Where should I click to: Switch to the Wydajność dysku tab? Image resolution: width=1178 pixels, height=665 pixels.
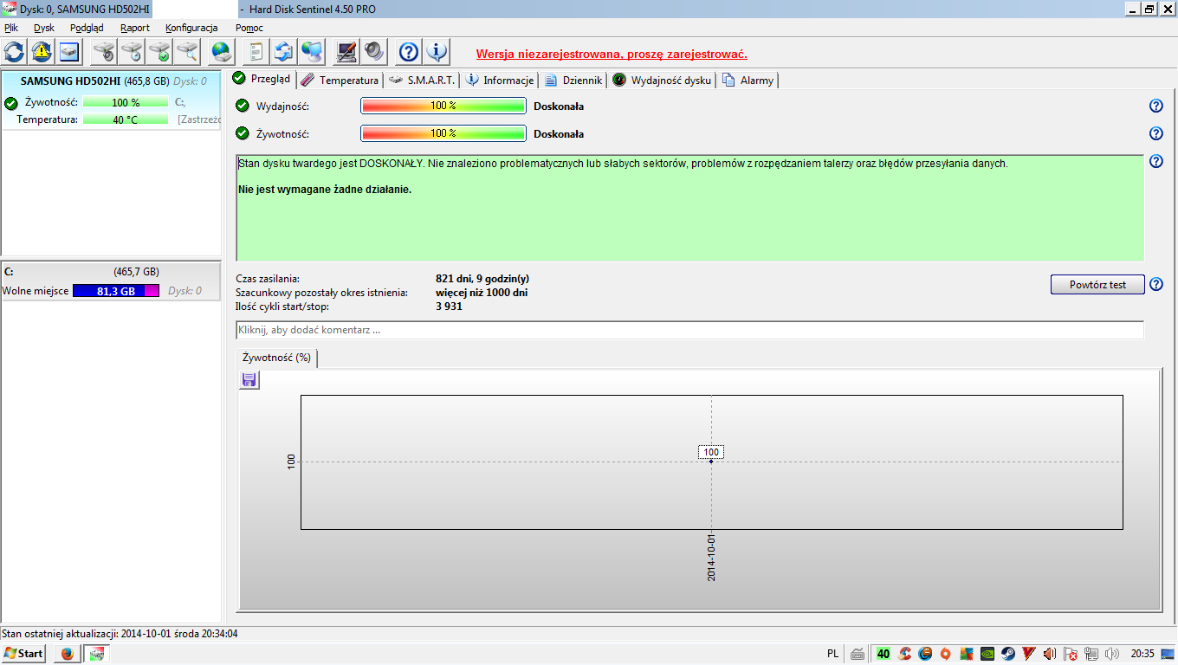pyautogui.click(x=663, y=81)
